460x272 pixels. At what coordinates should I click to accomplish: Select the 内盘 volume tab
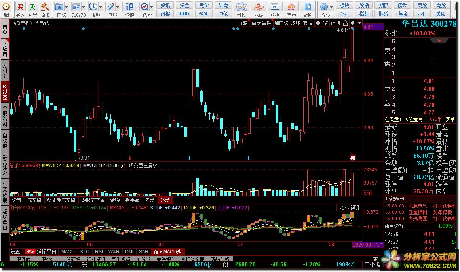pos(150,200)
